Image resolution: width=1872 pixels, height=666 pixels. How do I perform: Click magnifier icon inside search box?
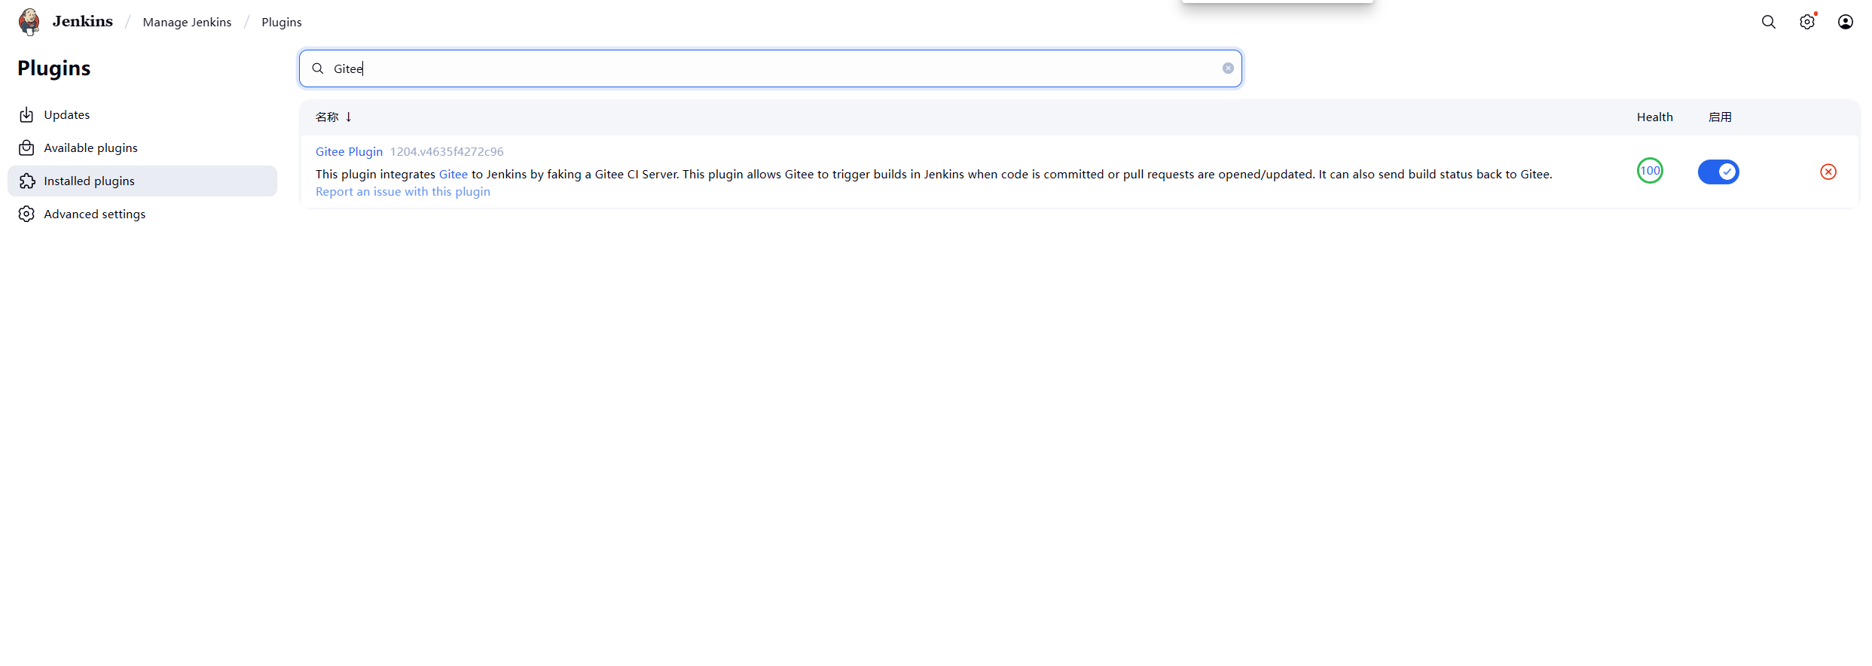[318, 68]
